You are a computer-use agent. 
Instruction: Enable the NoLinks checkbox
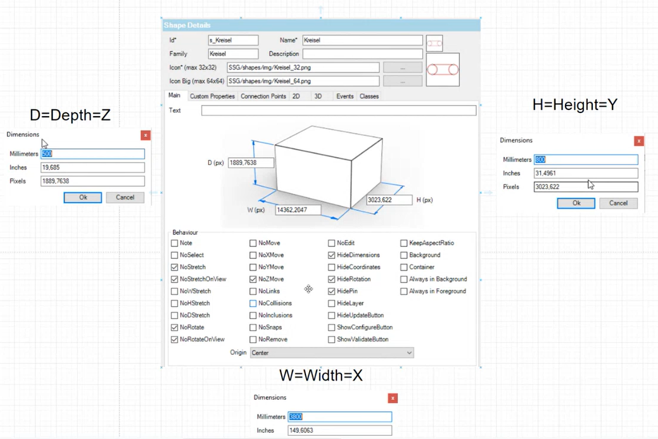click(253, 291)
